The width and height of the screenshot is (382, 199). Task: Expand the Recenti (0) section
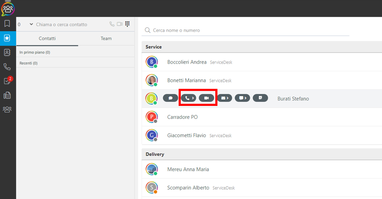[75, 63]
